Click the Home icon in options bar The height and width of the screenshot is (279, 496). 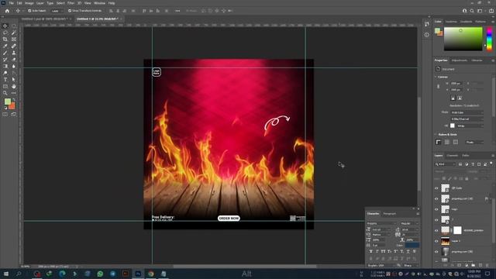pos(7,11)
